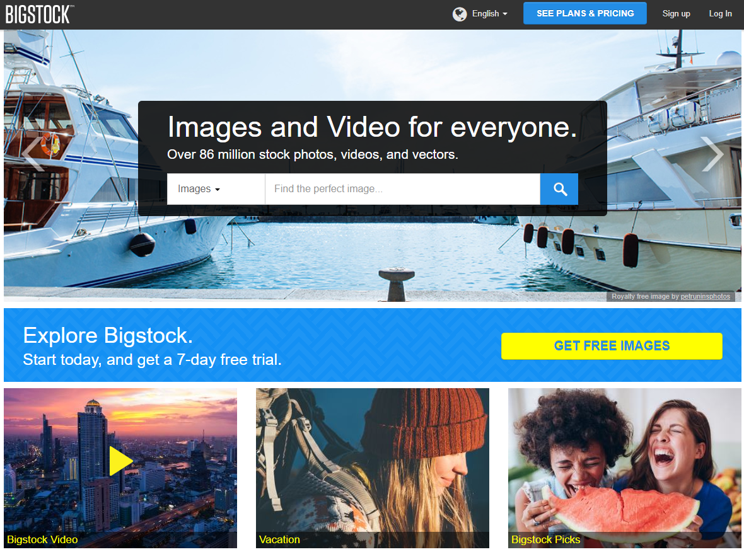Viewport: 744px width, 552px height.
Task: Click the Bigstock logo
Action: [x=39, y=14]
